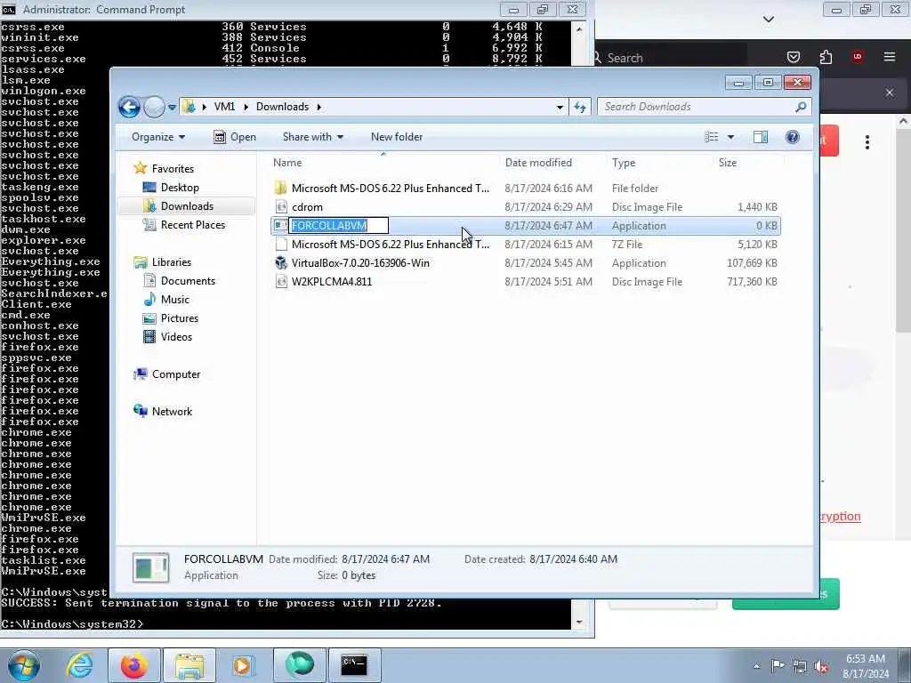Go back with the Explorer back arrow
911x683 pixels.
pos(129,107)
